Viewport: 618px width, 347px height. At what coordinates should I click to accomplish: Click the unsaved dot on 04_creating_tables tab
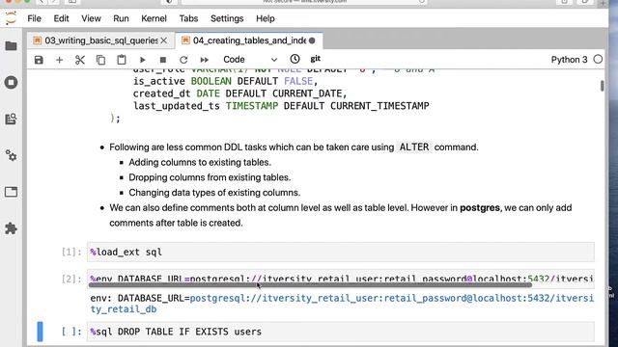tap(312, 40)
